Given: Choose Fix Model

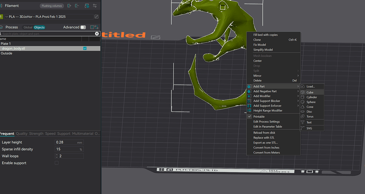Looking at the screenshot, I should (260, 45).
